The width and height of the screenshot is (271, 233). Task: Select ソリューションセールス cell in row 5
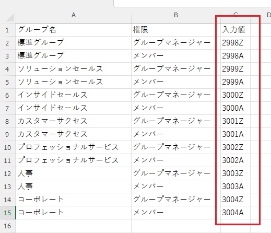[x=74, y=82]
